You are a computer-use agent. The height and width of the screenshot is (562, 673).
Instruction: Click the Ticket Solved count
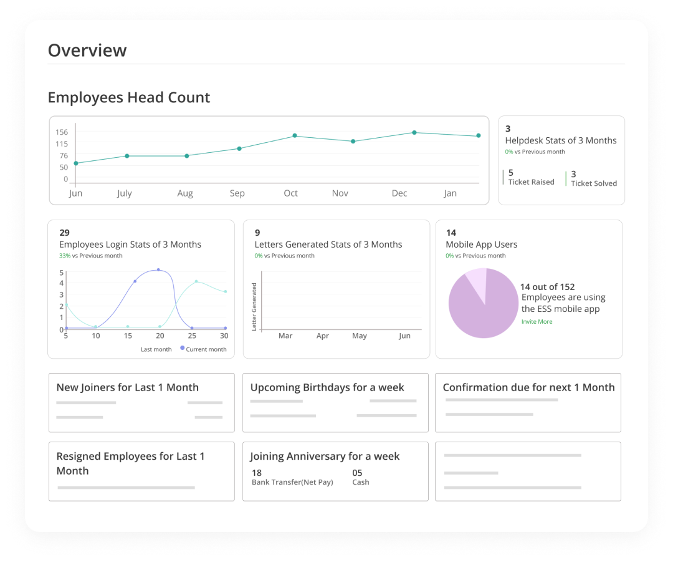point(573,174)
